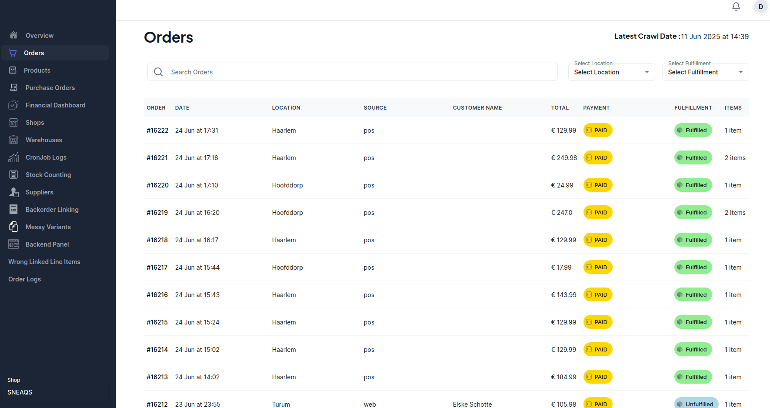
Task: Click the Warehouses building icon
Action: (x=13, y=140)
